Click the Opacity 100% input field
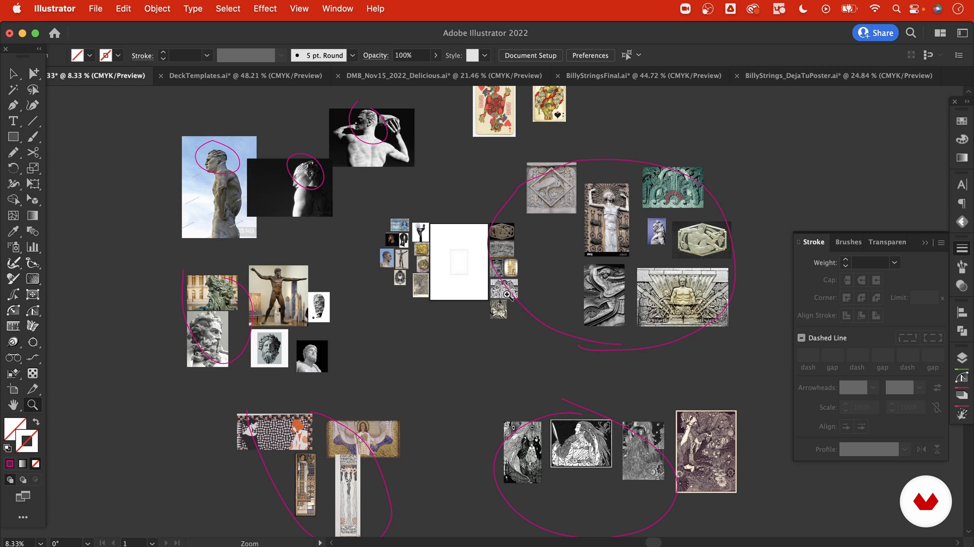The height and width of the screenshot is (547, 974). pyautogui.click(x=411, y=55)
